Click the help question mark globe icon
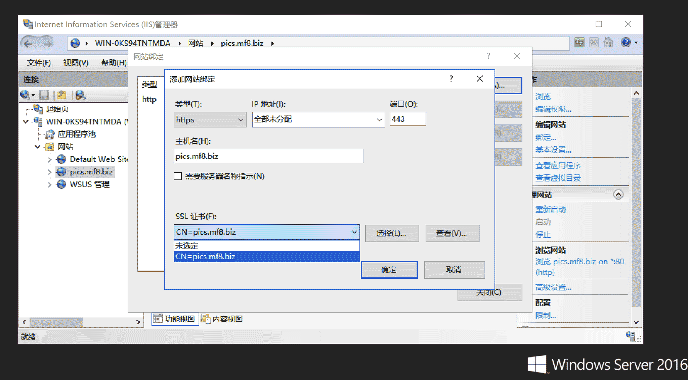Screen dimensions: 688x380 [626, 43]
